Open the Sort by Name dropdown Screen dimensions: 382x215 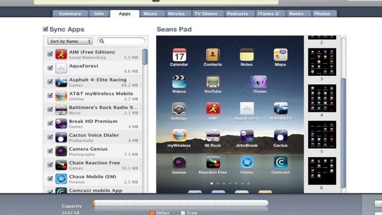(x=70, y=41)
